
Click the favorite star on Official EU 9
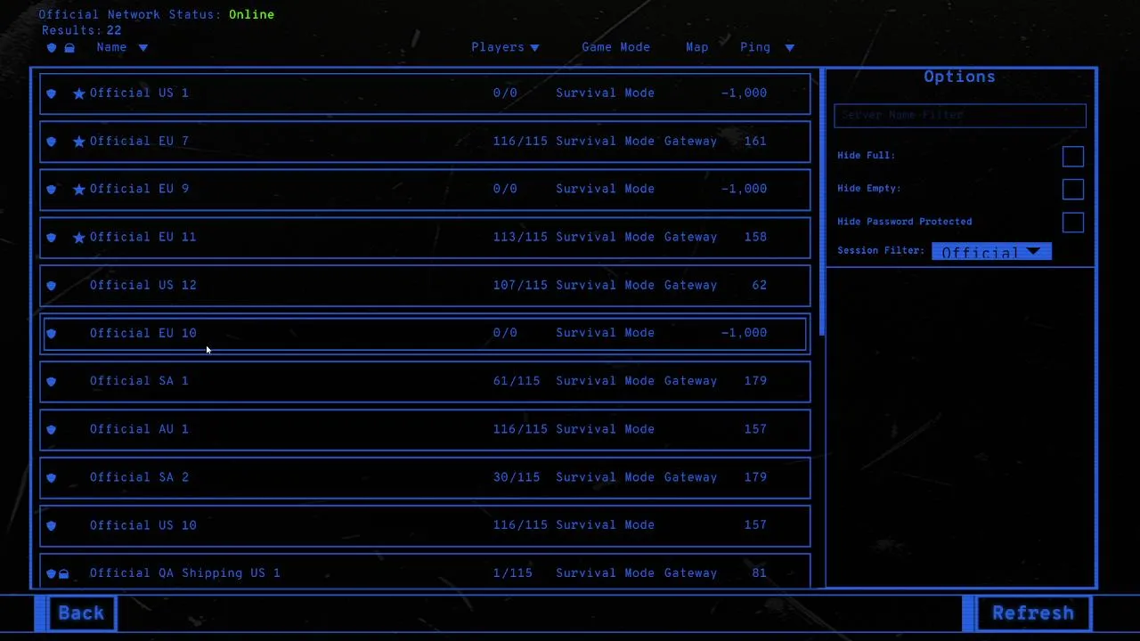79,190
